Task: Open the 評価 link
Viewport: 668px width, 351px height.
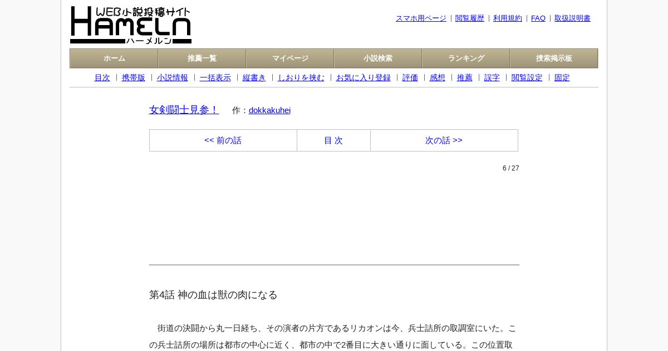Action: click(410, 77)
